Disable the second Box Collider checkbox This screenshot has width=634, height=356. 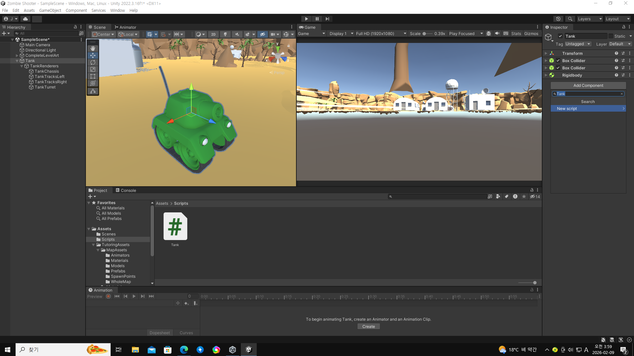pos(558,68)
